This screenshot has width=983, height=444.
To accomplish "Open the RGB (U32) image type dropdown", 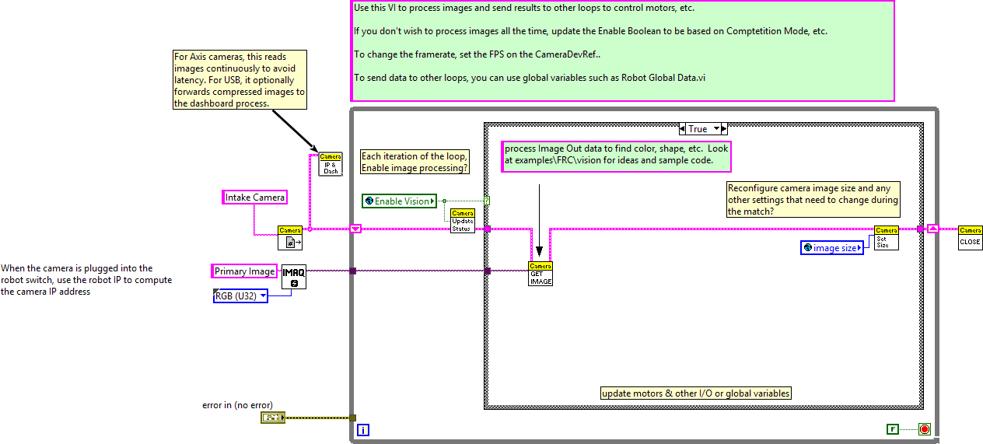I will click(x=263, y=295).
